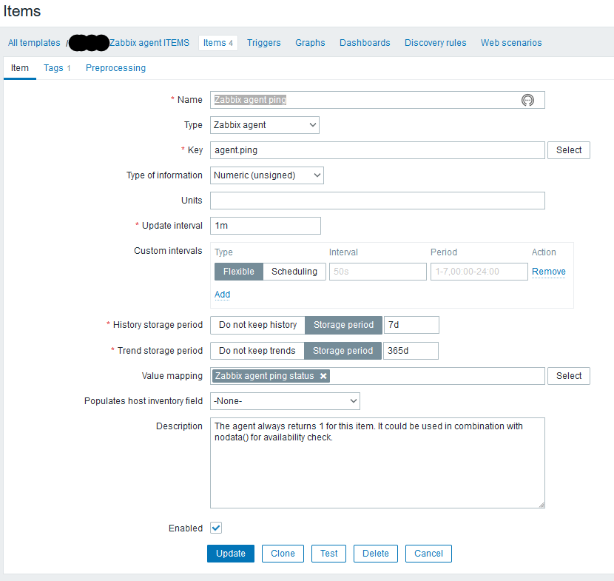614x581 pixels.
Task: Click inside the Description textarea
Action: click(x=377, y=463)
